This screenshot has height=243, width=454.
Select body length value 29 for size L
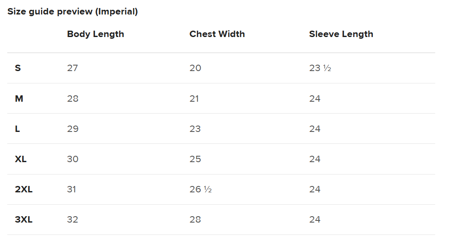73,129
